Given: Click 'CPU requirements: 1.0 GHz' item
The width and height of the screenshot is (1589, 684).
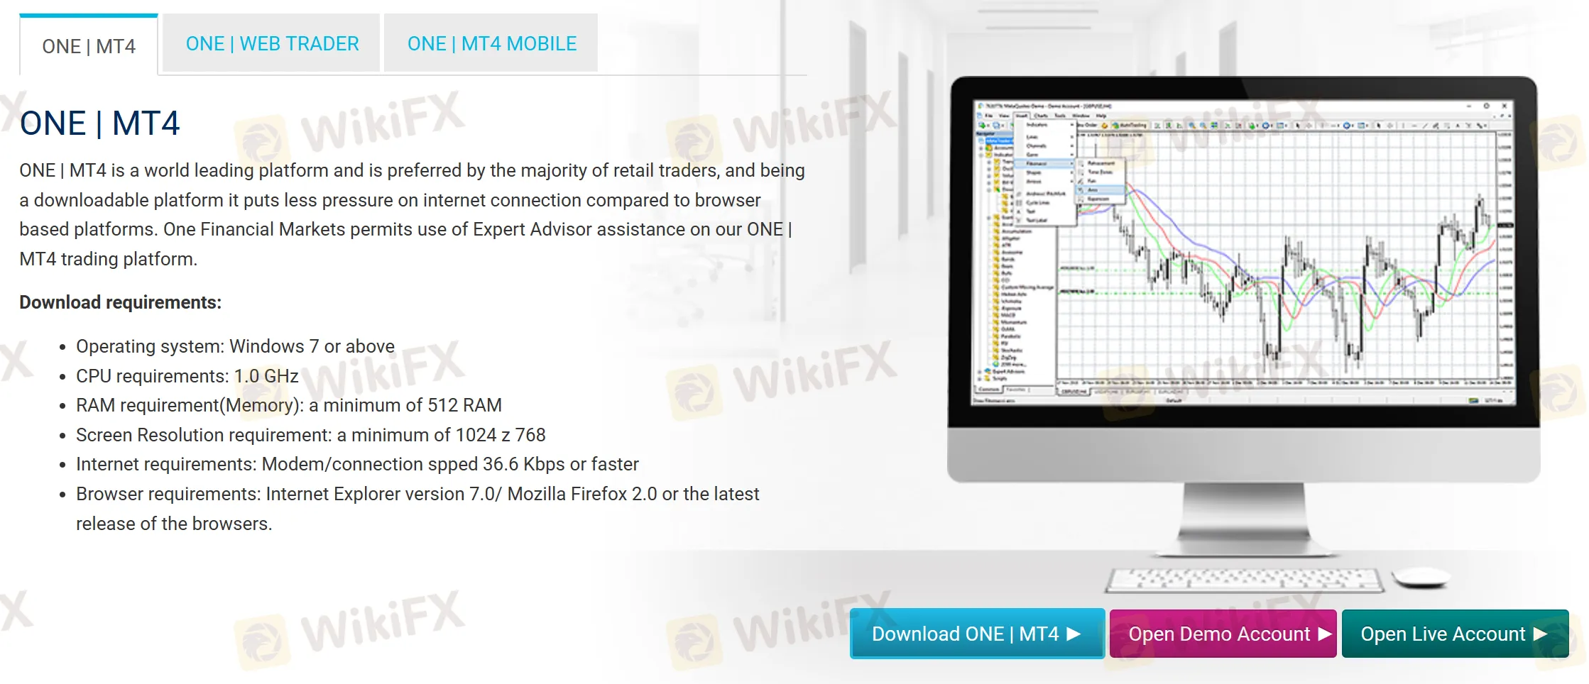Looking at the screenshot, I should coord(187,376).
